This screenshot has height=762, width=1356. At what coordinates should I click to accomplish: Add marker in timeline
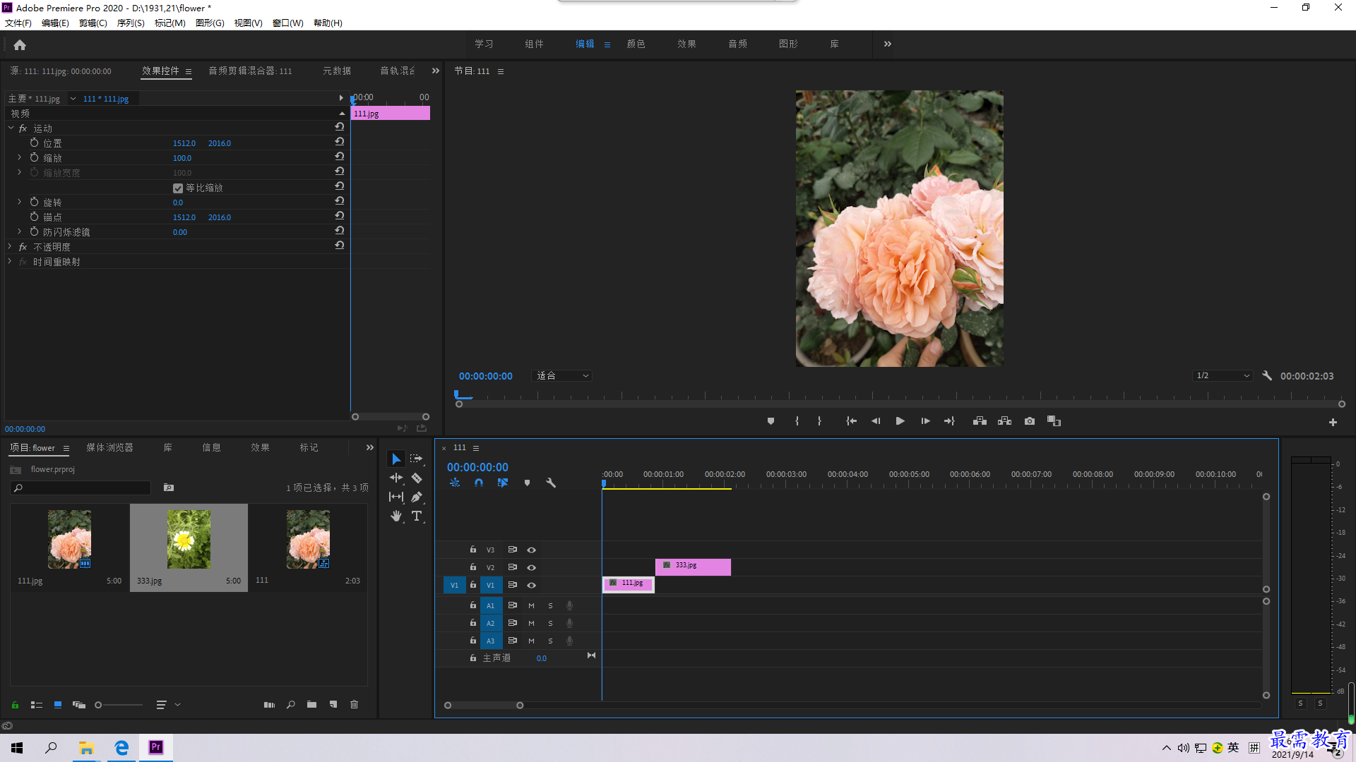tap(527, 483)
